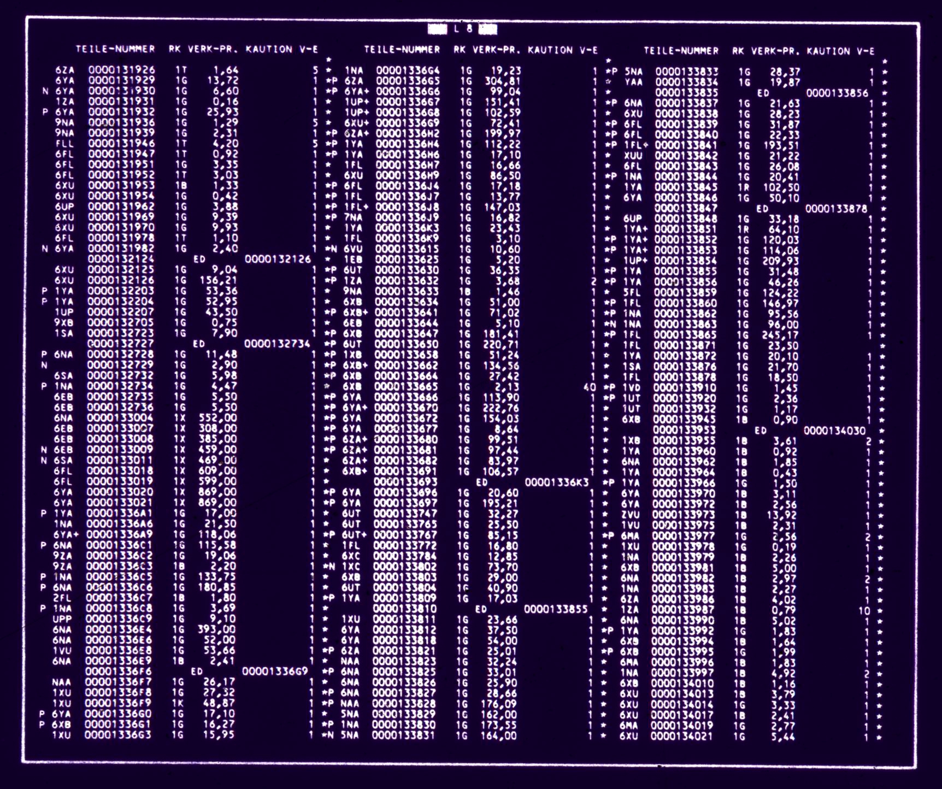942x789 pixels.
Task: Click part number 0000133802
Action: click(x=405, y=566)
